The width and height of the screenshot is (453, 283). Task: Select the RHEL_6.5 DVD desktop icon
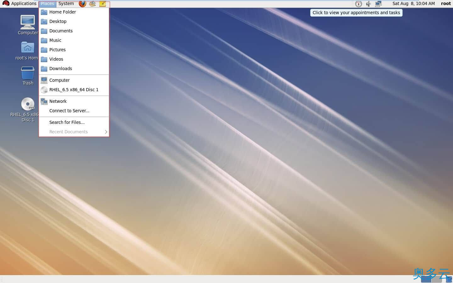click(25, 110)
